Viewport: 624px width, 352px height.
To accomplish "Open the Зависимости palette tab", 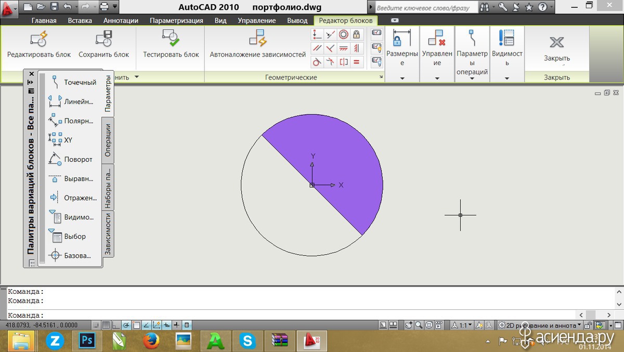I will point(108,234).
